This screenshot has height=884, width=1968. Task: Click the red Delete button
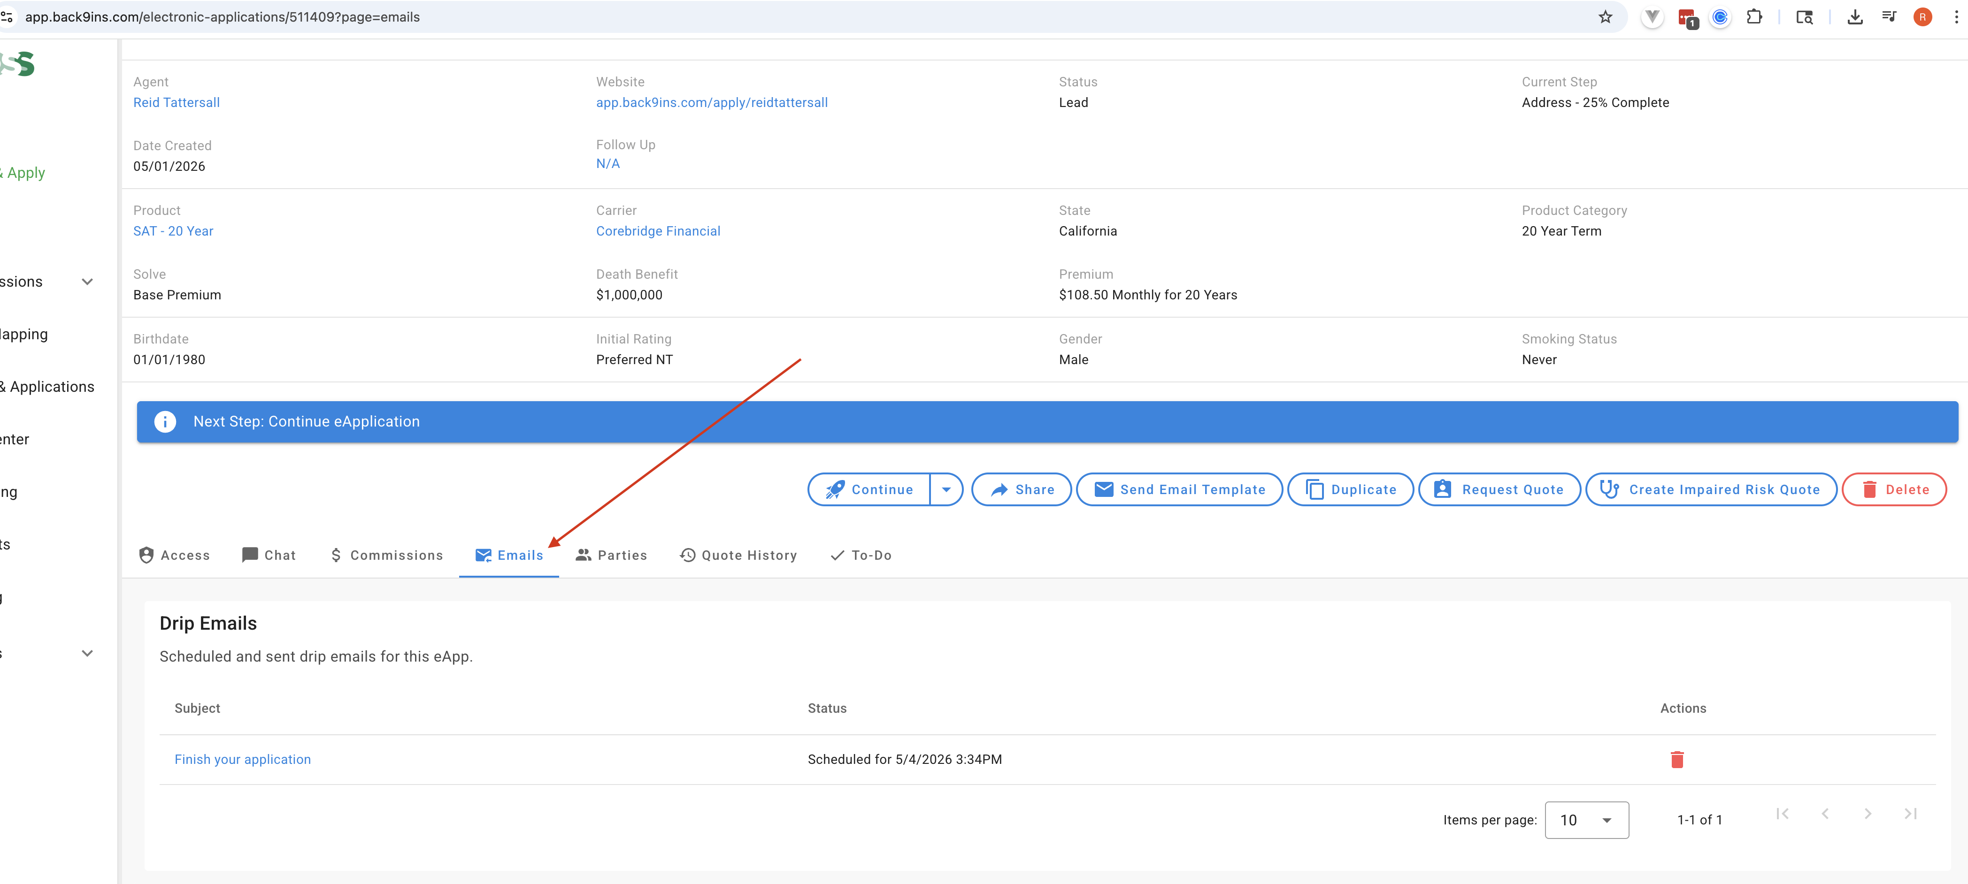click(1894, 489)
